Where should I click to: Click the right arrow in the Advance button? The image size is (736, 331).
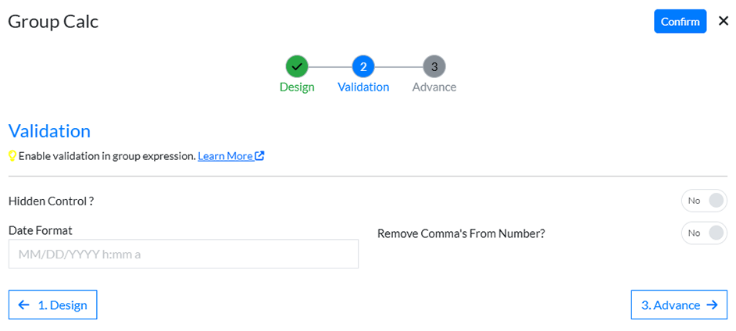(712, 305)
